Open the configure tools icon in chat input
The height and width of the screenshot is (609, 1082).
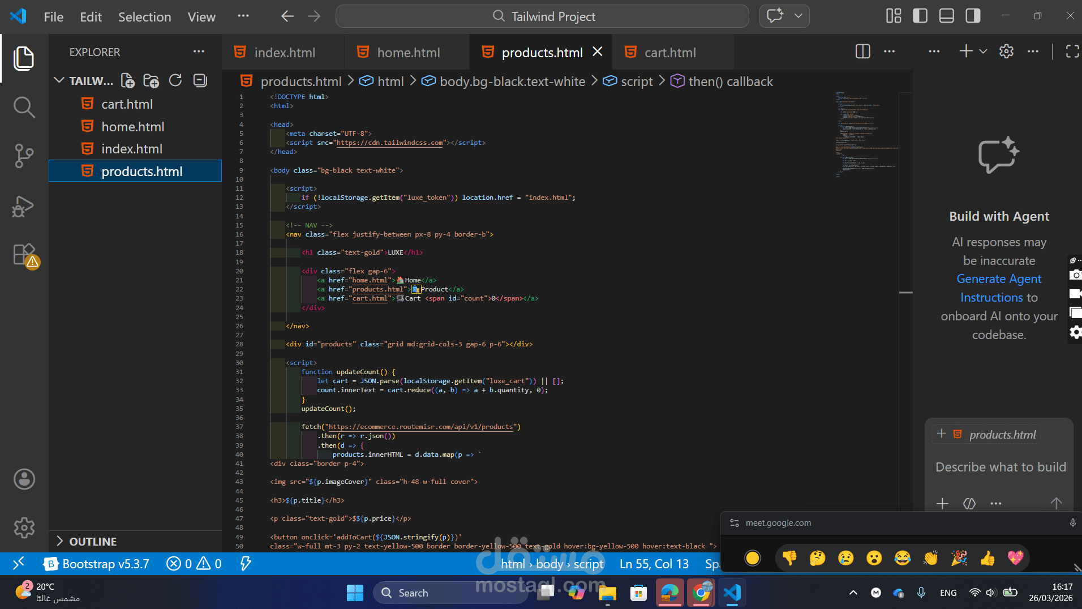pyautogui.click(x=969, y=503)
